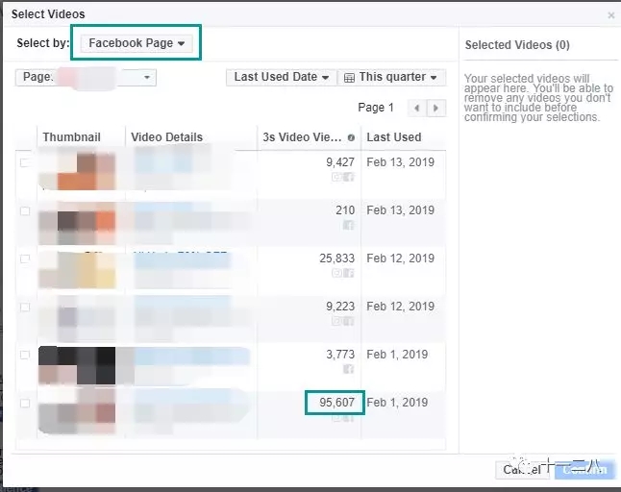Select checkbox for video with 95,607 views
Image resolution: width=621 pixels, height=492 pixels.
pyautogui.click(x=25, y=403)
